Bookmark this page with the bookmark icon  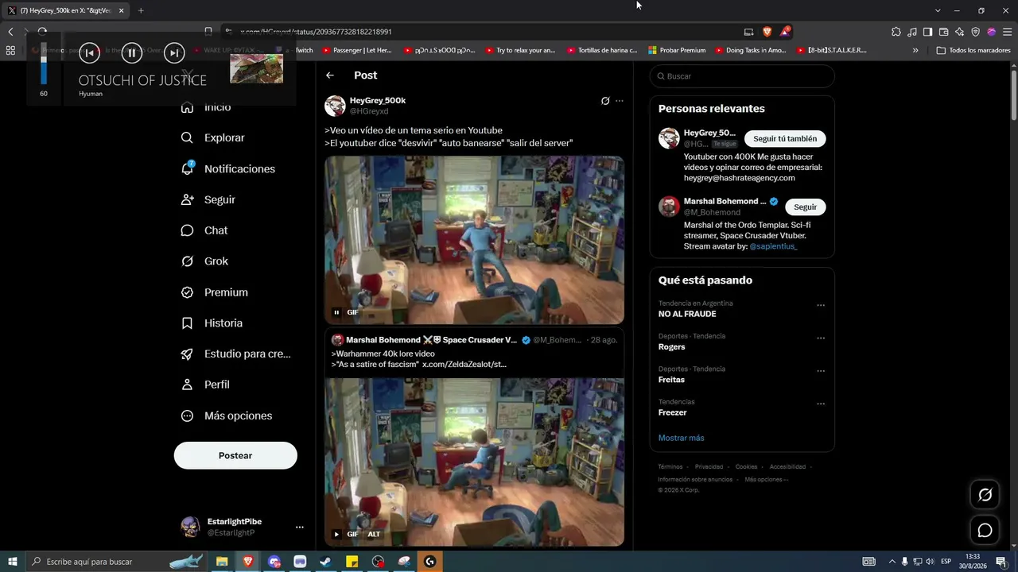(208, 32)
